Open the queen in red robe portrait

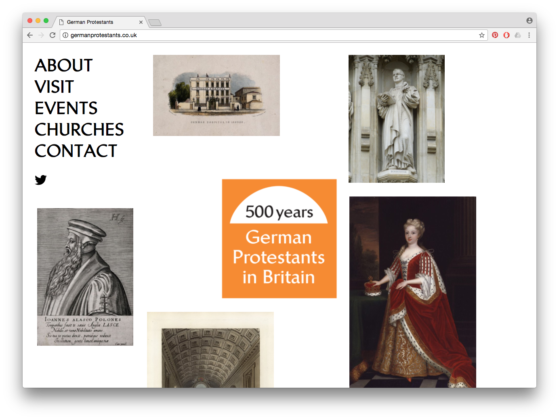click(x=413, y=292)
